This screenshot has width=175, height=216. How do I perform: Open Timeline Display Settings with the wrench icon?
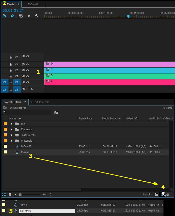click(x=37, y=16)
